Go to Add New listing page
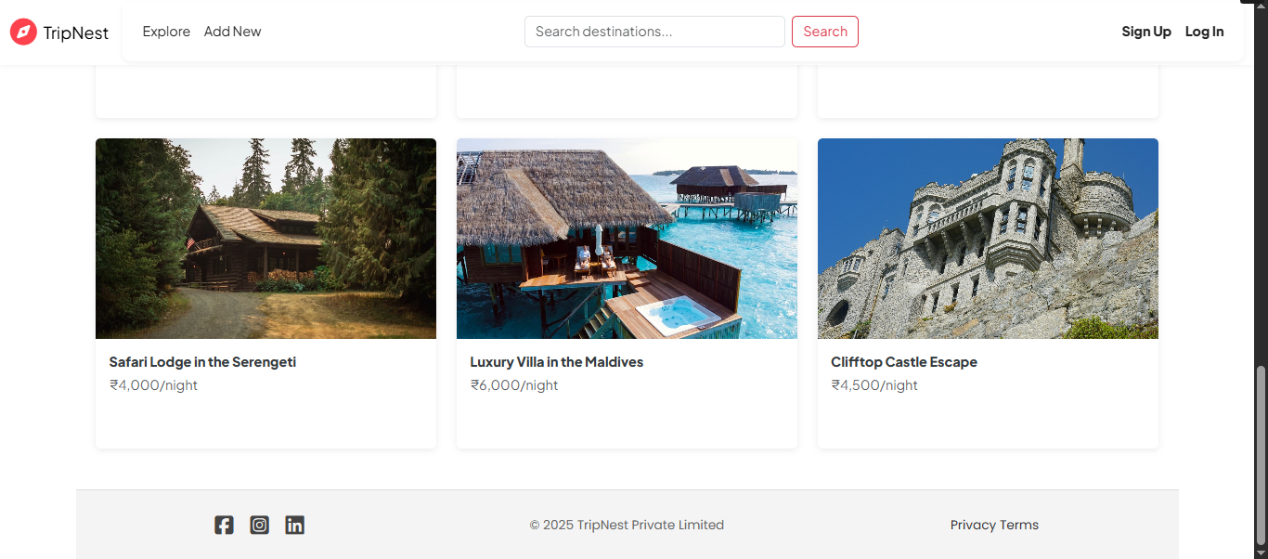1268x559 pixels. pos(232,32)
